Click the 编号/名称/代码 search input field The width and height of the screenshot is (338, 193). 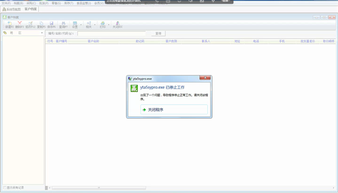tap(112, 33)
